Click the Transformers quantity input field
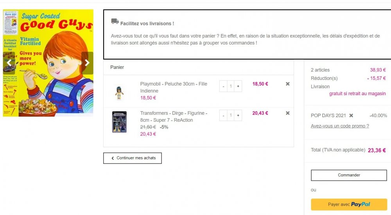 pyautogui.click(x=231, y=116)
